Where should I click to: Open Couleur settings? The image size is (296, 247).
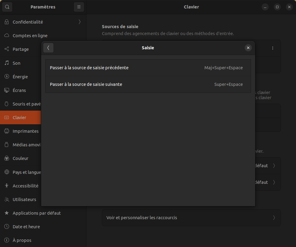(21, 158)
